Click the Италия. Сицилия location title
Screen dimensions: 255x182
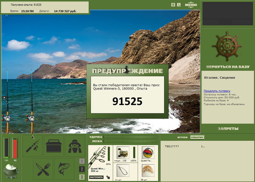point(220,78)
